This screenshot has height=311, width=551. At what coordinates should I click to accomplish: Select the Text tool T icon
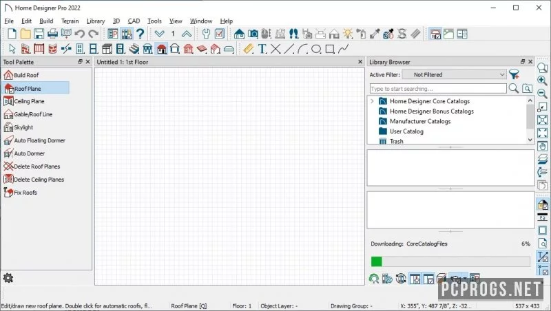262,49
